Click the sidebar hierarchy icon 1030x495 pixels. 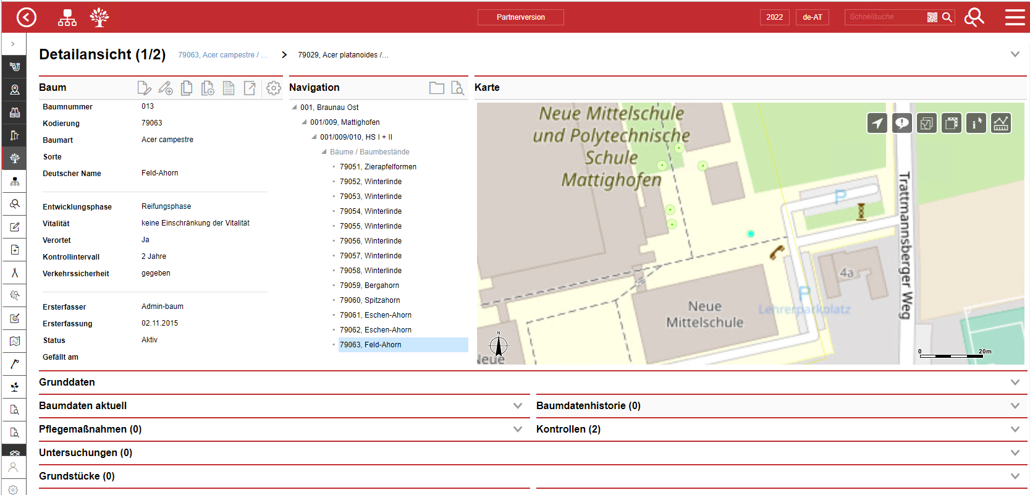click(14, 181)
